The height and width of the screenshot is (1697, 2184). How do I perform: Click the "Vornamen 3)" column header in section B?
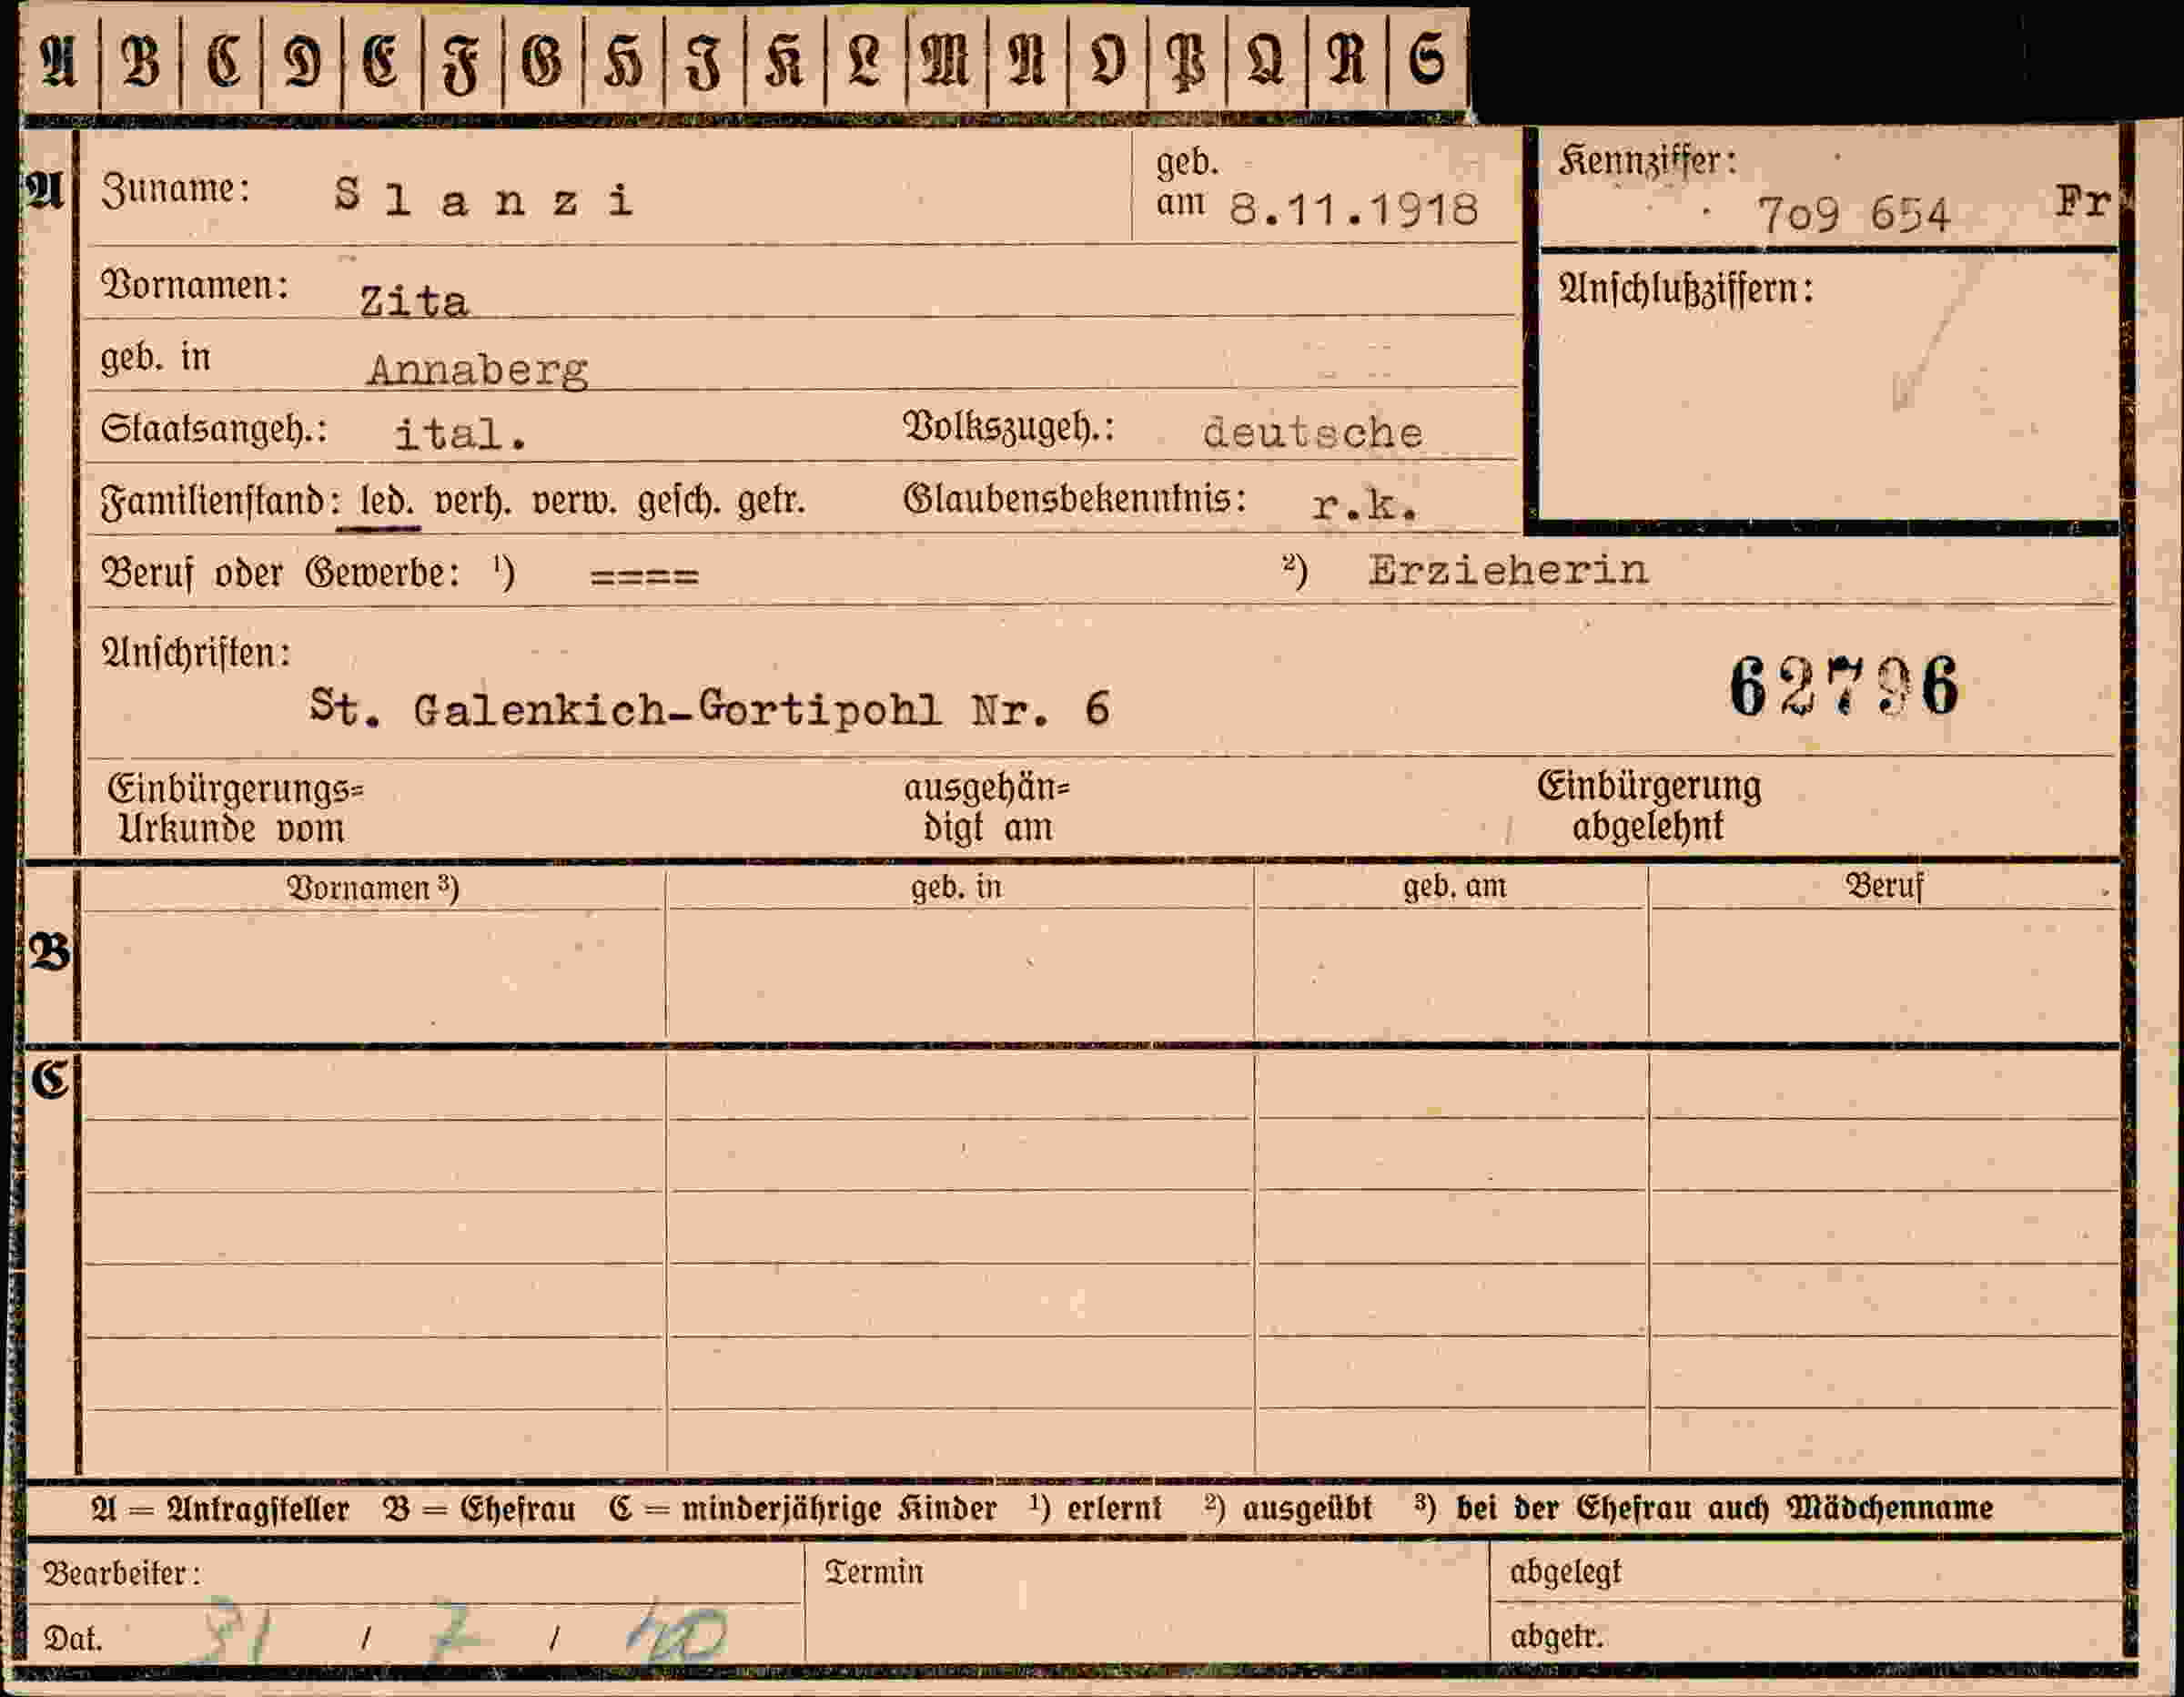click(x=373, y=889)
